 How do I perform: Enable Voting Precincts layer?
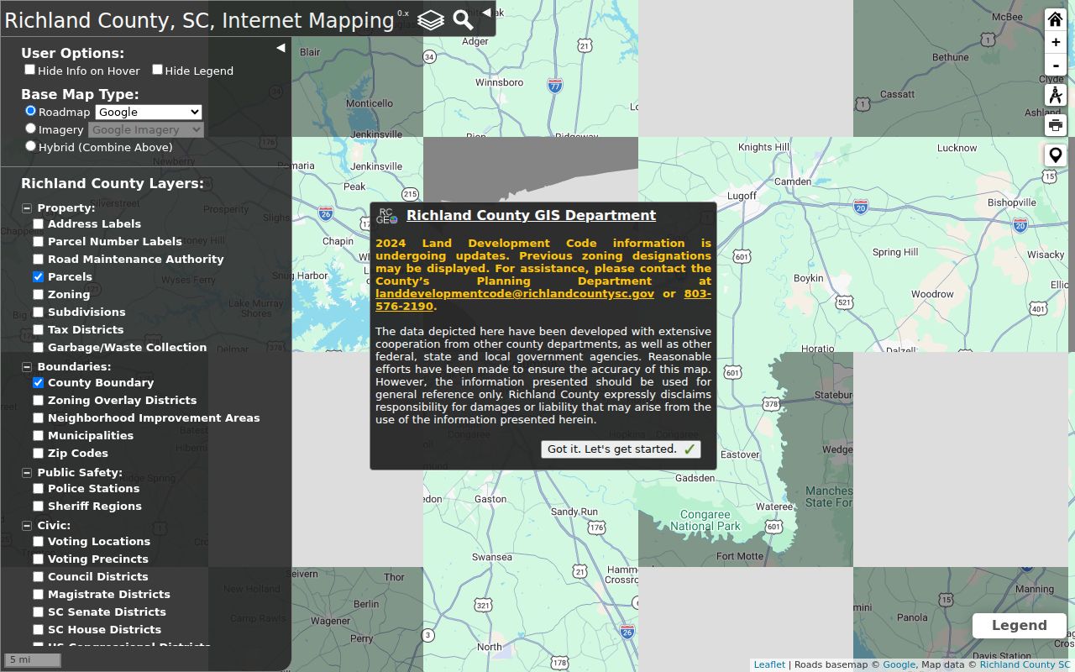pyautogui.click(x=38, y=559)
